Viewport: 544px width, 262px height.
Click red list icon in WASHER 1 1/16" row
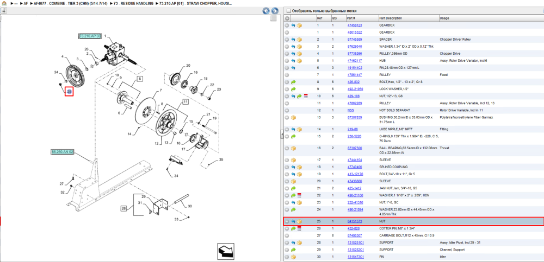tap(299, 195)
